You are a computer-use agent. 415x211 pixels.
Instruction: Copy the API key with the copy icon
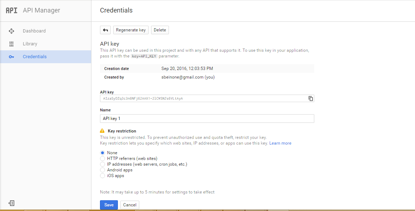(x=311, y=99)
